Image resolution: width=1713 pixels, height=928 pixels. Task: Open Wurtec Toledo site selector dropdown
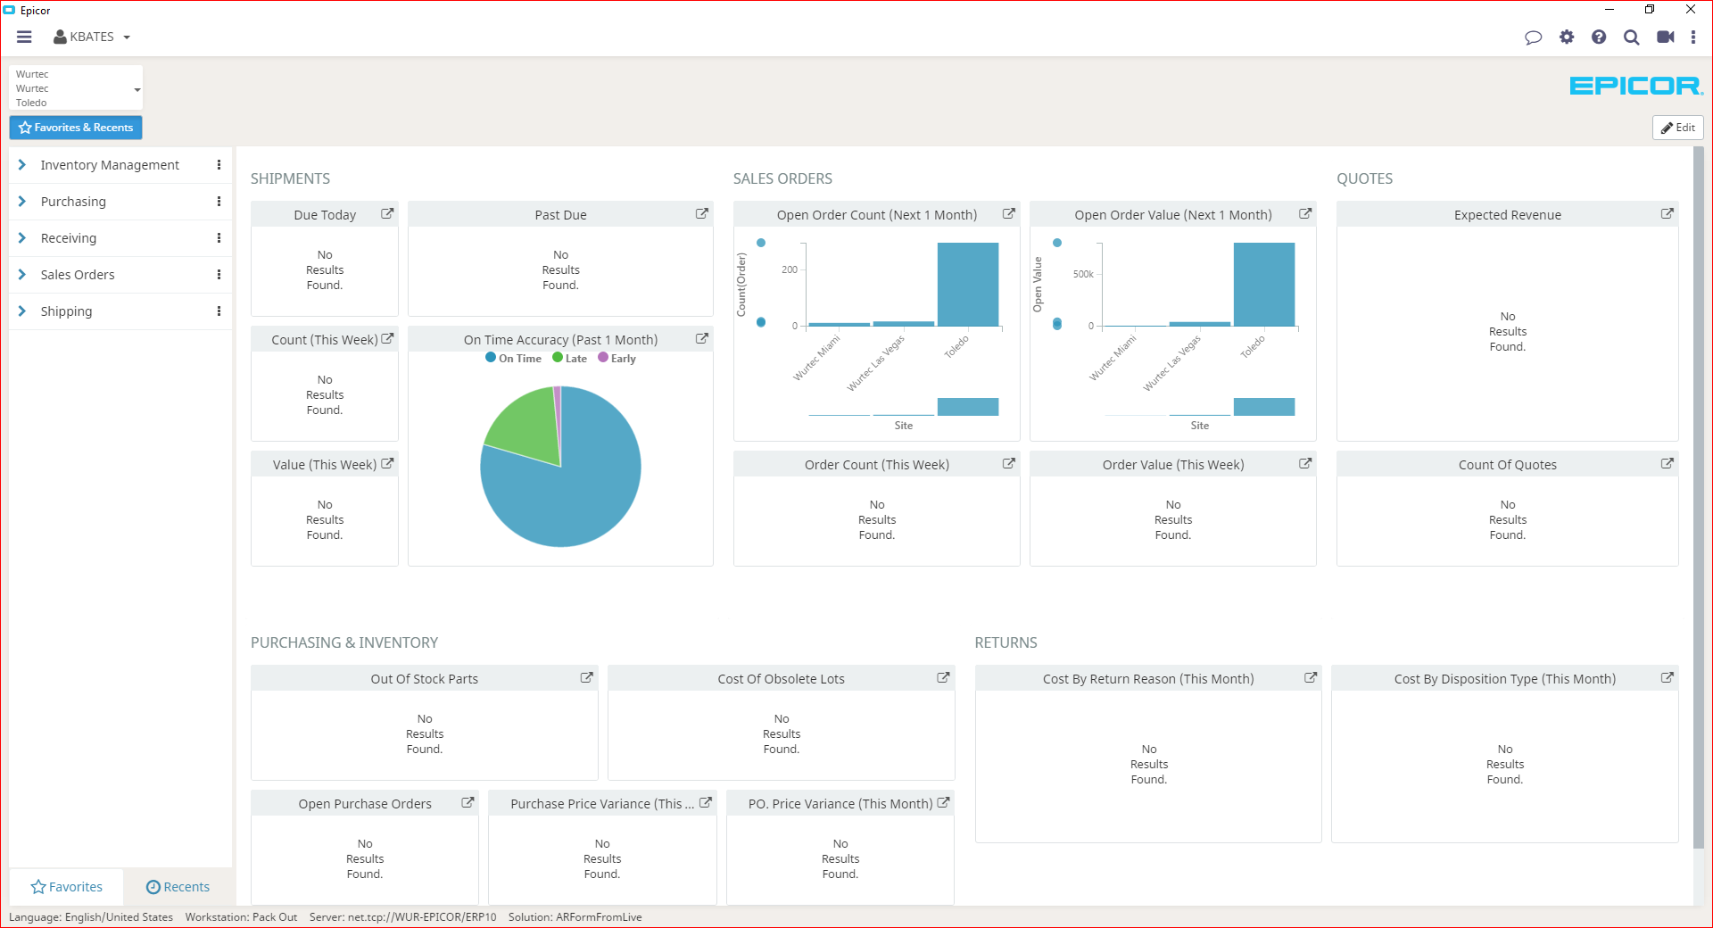77,88
